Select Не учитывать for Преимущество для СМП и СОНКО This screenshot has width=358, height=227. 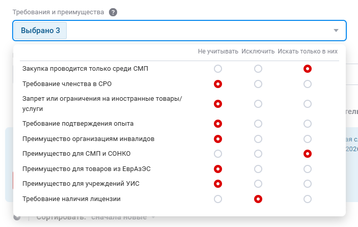click(x=218, y=154)
